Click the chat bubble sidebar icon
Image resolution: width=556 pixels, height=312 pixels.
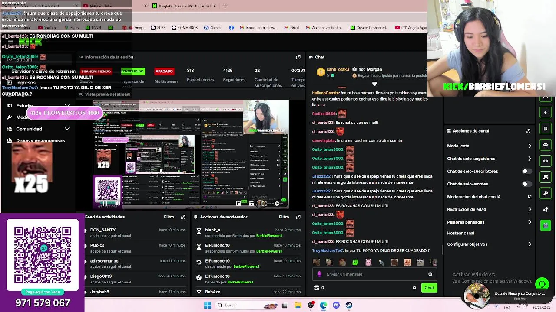coord(546,145)
